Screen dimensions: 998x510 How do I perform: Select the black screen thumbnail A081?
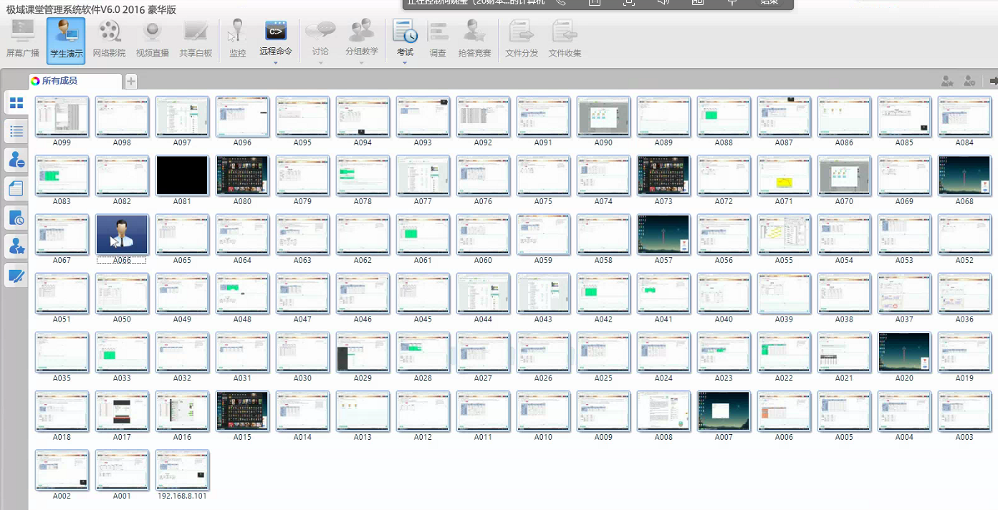coord(182,175)
